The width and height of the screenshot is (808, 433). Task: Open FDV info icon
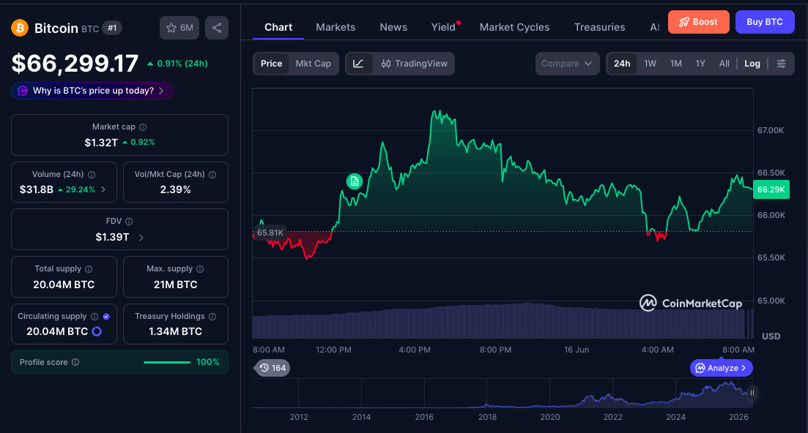pyautogui.click(x=129, y=222)
